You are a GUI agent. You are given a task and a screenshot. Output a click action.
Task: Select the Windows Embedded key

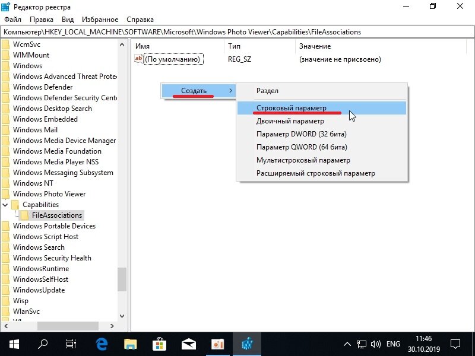(45, 119)
